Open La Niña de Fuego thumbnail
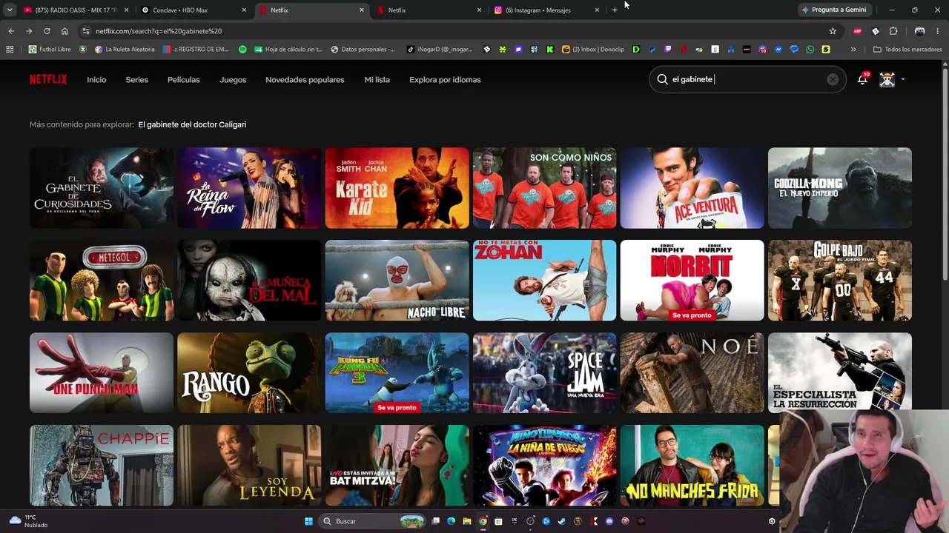Viewport: 949px width, 533px height. 544,466
